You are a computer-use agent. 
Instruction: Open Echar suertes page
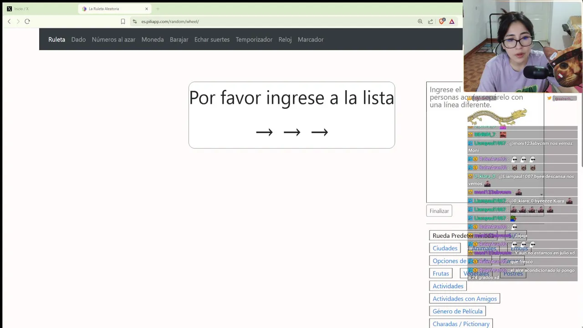coord(212,40)
